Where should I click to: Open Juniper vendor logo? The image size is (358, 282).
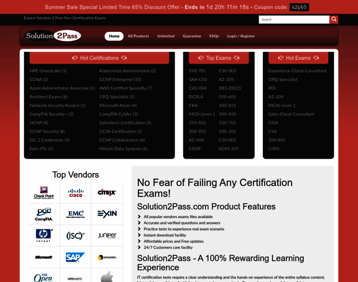pyautogui.click(x=107, y=235)
